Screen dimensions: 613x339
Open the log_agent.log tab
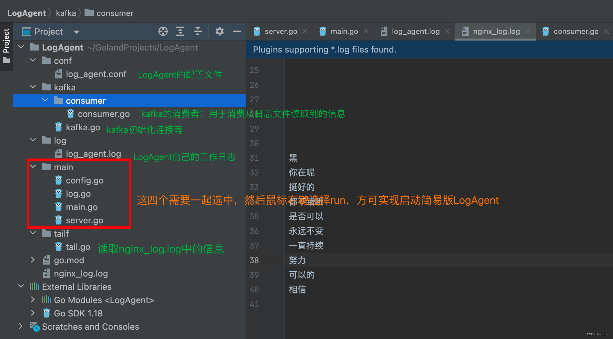point(415,31)
